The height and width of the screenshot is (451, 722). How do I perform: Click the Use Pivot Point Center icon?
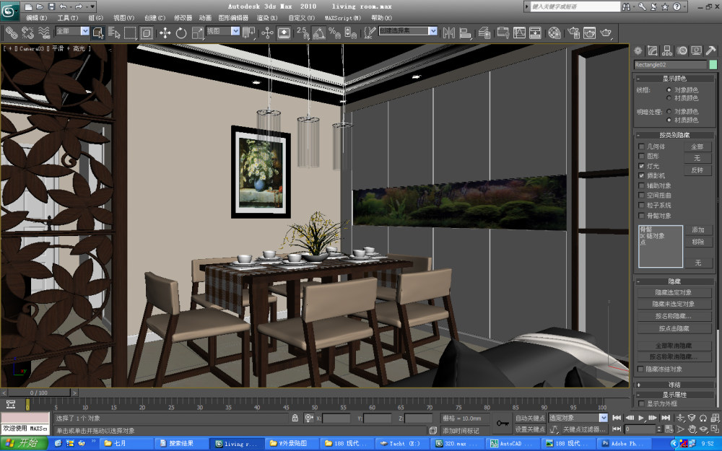[x=249, y=32]
